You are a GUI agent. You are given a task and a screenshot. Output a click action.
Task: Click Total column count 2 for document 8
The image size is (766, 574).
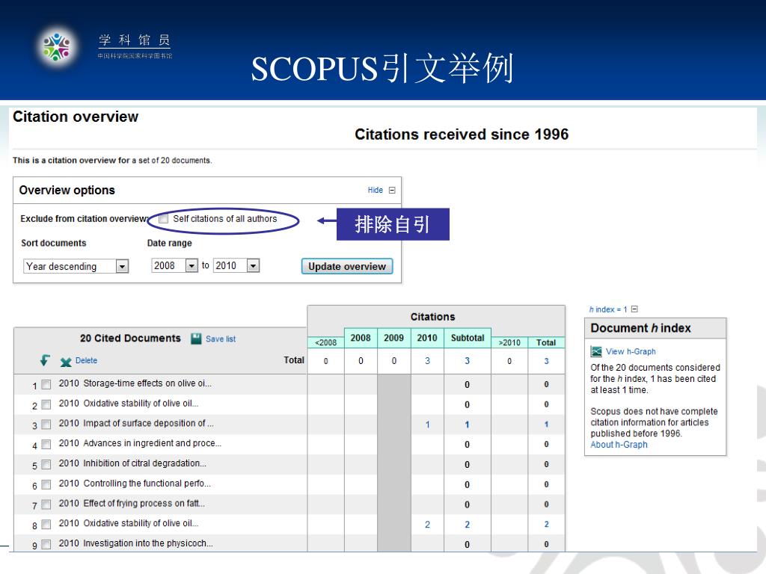pos(546,524)
